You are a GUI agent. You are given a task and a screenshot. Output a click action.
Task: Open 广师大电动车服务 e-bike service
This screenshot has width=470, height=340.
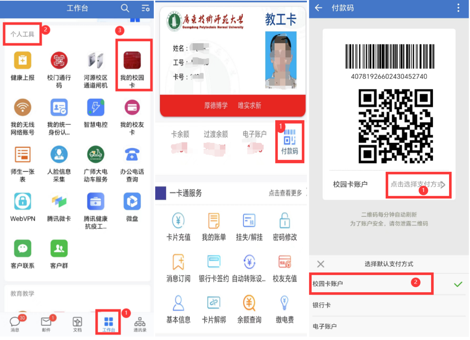coord(96,155)
